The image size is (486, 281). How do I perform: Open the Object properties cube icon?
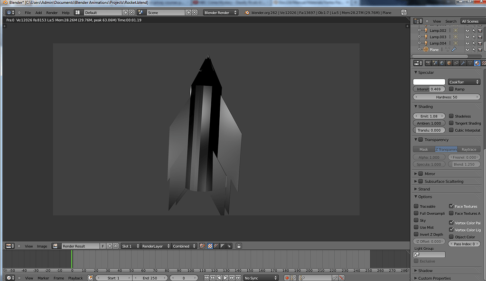coord(449,63)
